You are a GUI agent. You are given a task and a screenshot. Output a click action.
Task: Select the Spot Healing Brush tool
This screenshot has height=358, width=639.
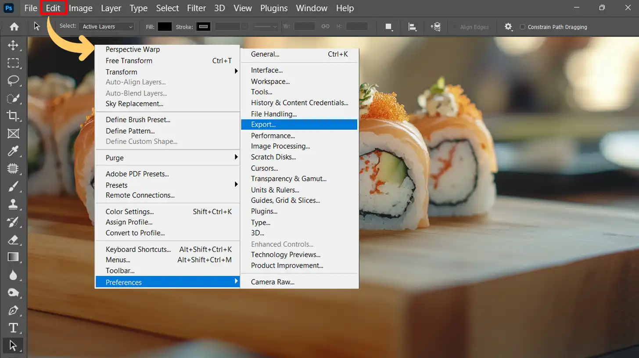point(13,169)
